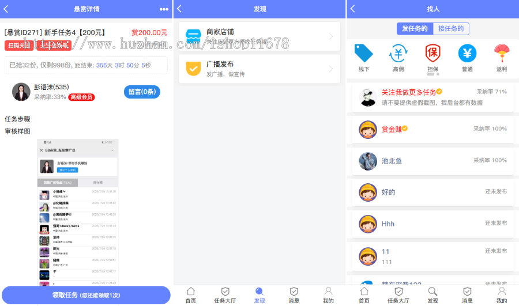
Task: Tap the 广播发布 shield icon
Action: 193,69
